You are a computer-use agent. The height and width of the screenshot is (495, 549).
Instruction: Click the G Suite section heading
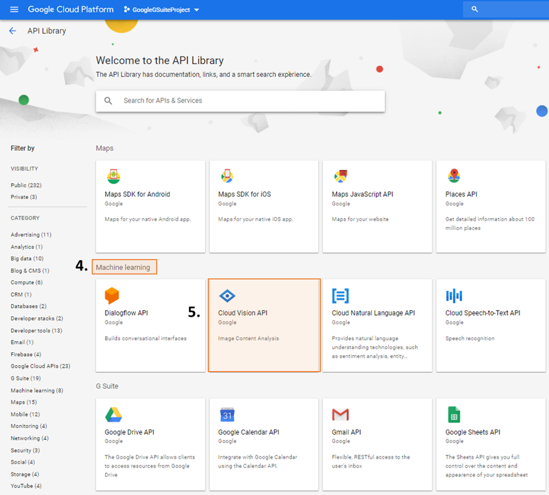click(x=107, y=386)
